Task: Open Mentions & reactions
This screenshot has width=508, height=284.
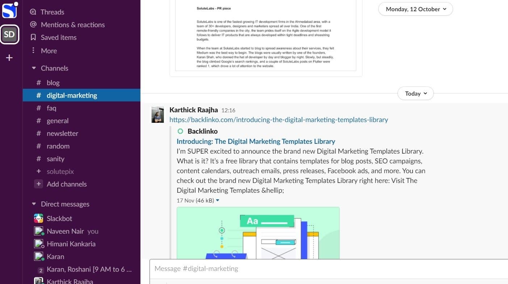Action: click(x=72, y=25)
